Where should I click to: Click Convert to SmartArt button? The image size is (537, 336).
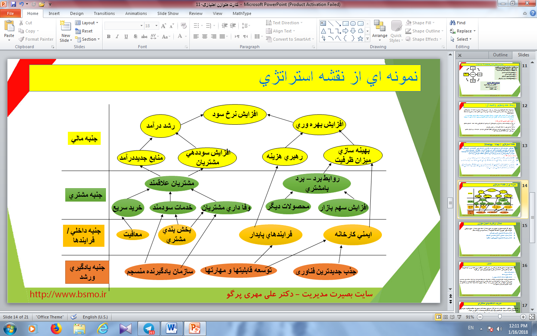pyautogui.click(x=292, y=39)
